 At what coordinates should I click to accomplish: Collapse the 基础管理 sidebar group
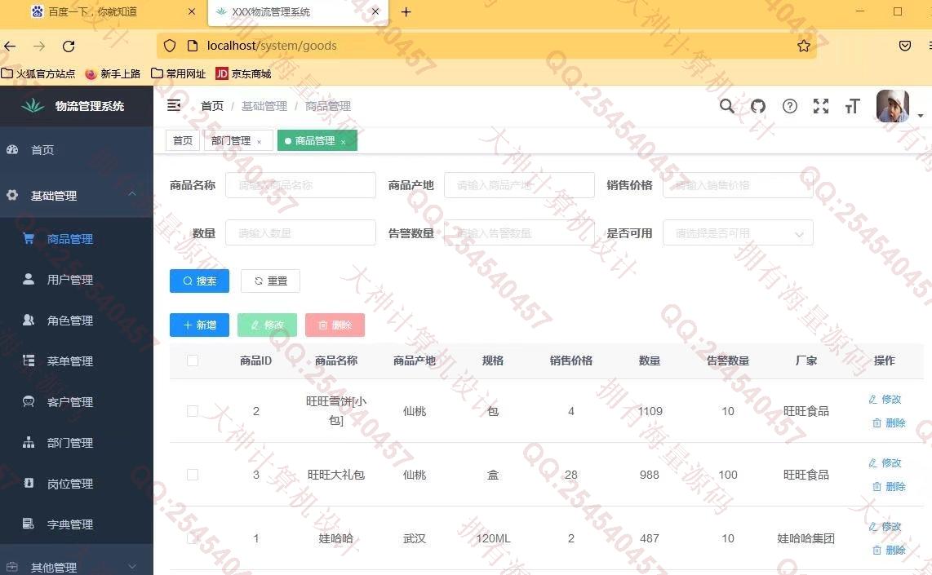click(x=76, y=196)
